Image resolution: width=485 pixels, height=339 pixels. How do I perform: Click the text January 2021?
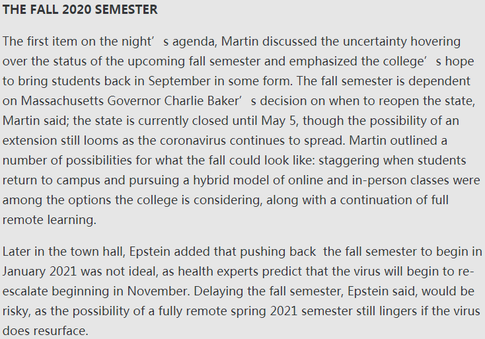click(x=42, y=270)
